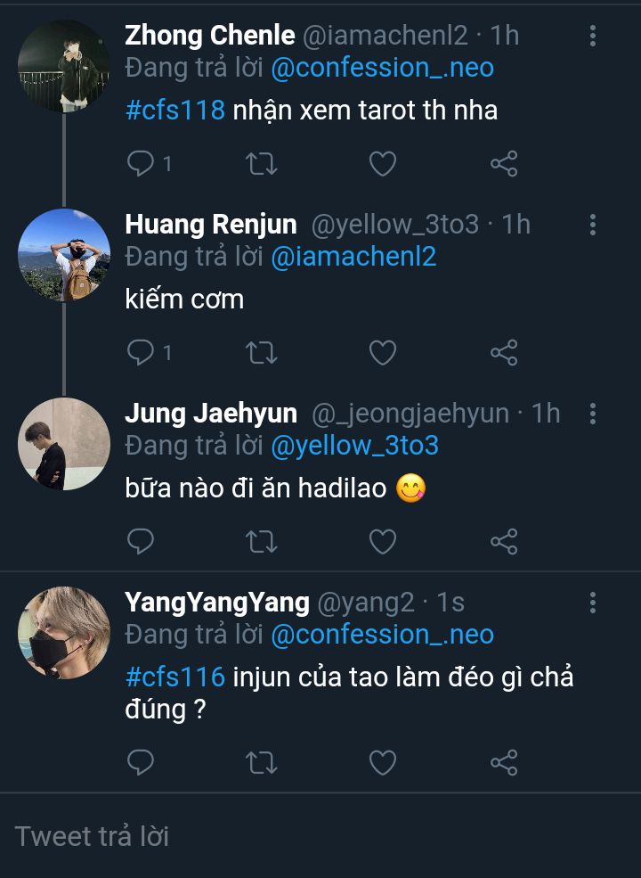The height and width of the screenshot is (878, 641).
Task: Like YangYangYang's #cfs116 tweet
Action: [383, 763]
